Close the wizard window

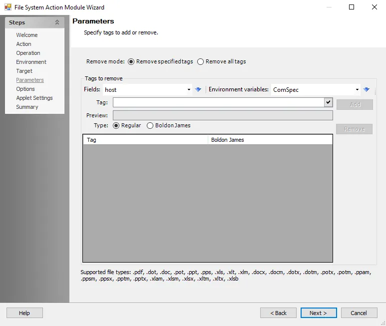[x=375, y=7]
